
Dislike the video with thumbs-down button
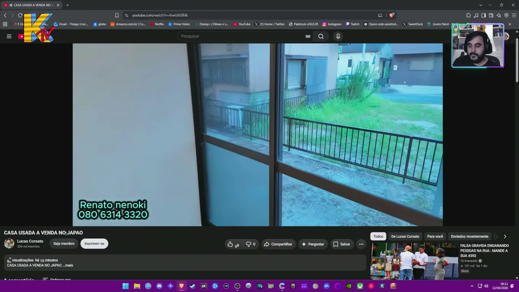(251, 244)
